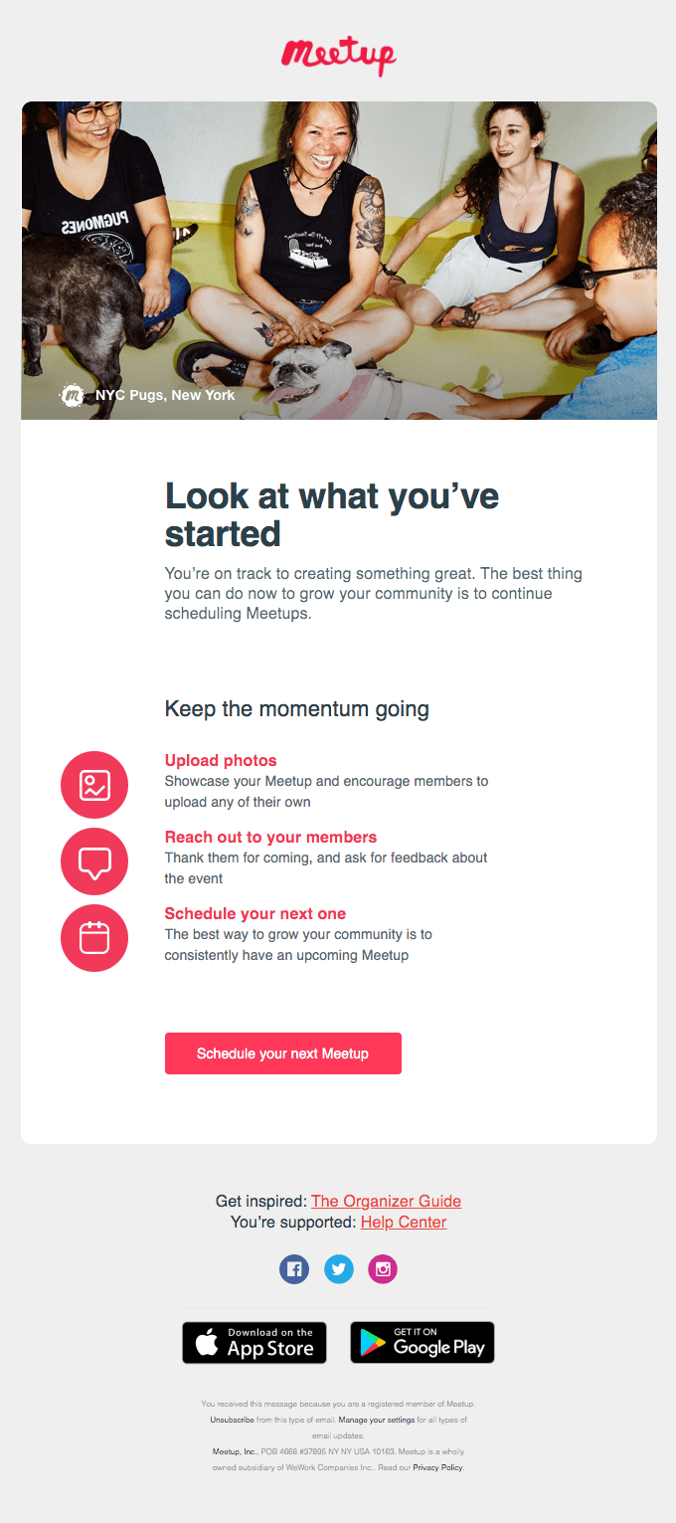Click Schedule your next one heading
The height and width of the screenshot is (1523, 676).
pyautogui.click(x=254, y=913)
